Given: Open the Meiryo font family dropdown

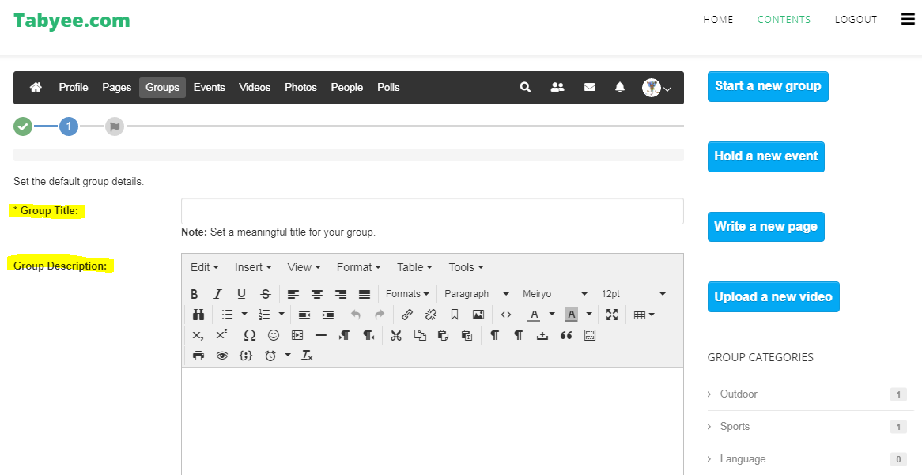Looking at the screenshot, I should (554, 294).
